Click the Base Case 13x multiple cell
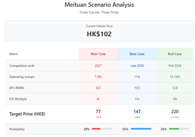Image resolution: width=195 pixels, height=137 pixels. 137,99
